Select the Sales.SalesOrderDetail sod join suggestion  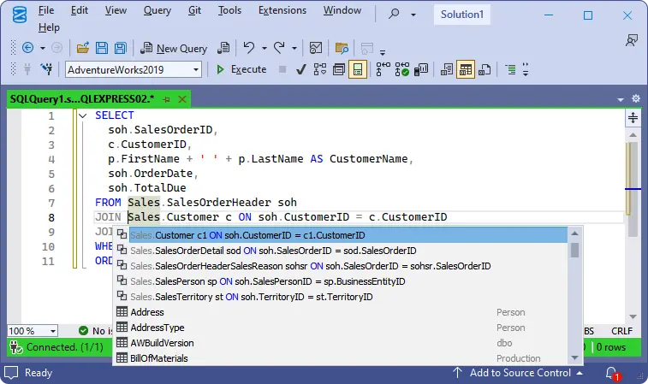(273, 251)
